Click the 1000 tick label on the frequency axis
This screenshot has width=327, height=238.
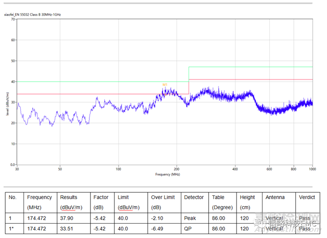[x=312, y=169]
